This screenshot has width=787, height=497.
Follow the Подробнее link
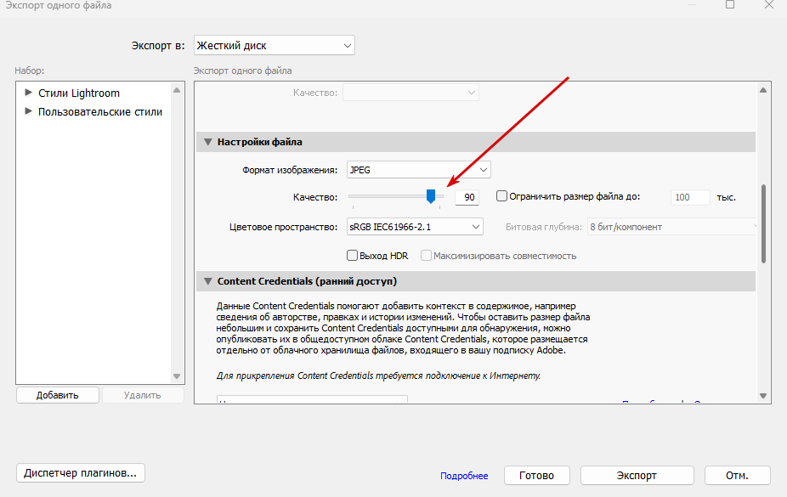(464, 476)
